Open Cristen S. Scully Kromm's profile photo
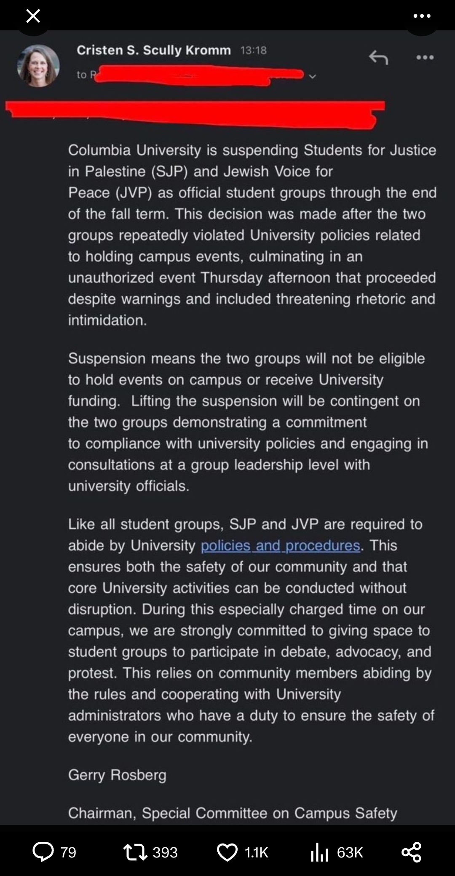 (x=38, y=66)
